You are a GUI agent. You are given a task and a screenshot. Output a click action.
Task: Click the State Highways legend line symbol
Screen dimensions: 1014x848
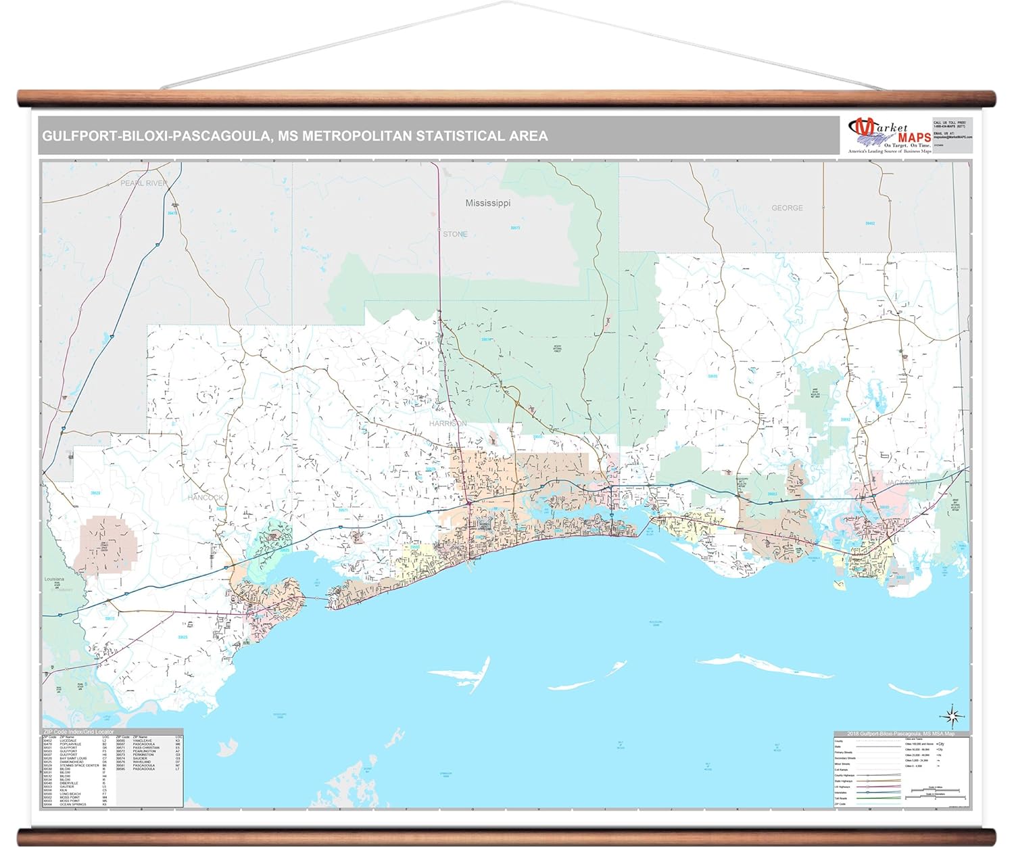tap(878, 780)
